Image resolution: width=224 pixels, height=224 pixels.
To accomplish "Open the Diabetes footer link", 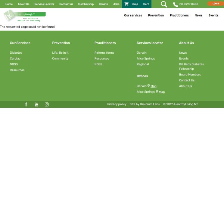I will (x=16, y=53).
